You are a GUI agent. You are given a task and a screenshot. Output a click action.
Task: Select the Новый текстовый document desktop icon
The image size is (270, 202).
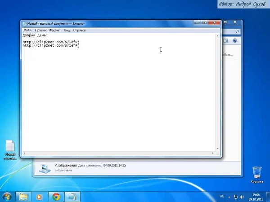[10, 150]
